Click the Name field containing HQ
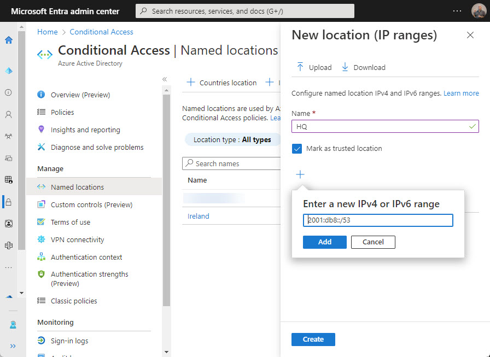Image resolution: width=490 pixels, height=357 pixels. 385,126
